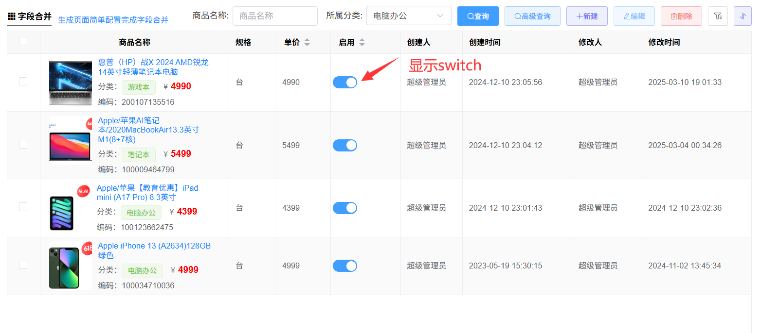The width and height of the screenshot is (761, 333).
Task: Focus the 商品名称 search input
Action: coord(275,16)
